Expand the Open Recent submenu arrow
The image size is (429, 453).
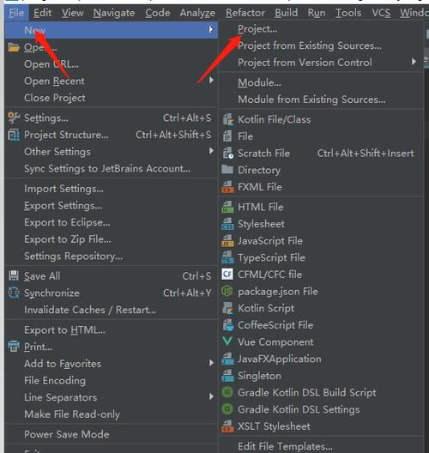tap(211, 81)
